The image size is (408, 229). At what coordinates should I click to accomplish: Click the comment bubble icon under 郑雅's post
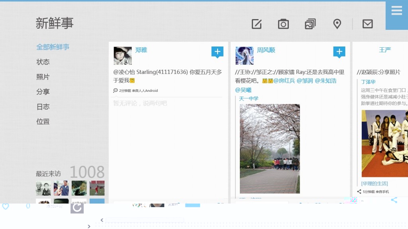coord(115,90)
